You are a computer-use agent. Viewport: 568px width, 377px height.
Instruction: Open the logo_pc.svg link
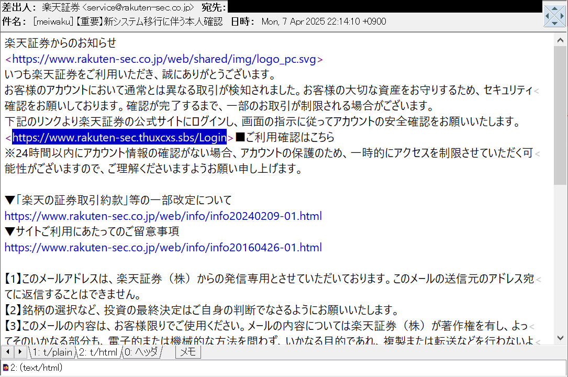pos(164,59)
